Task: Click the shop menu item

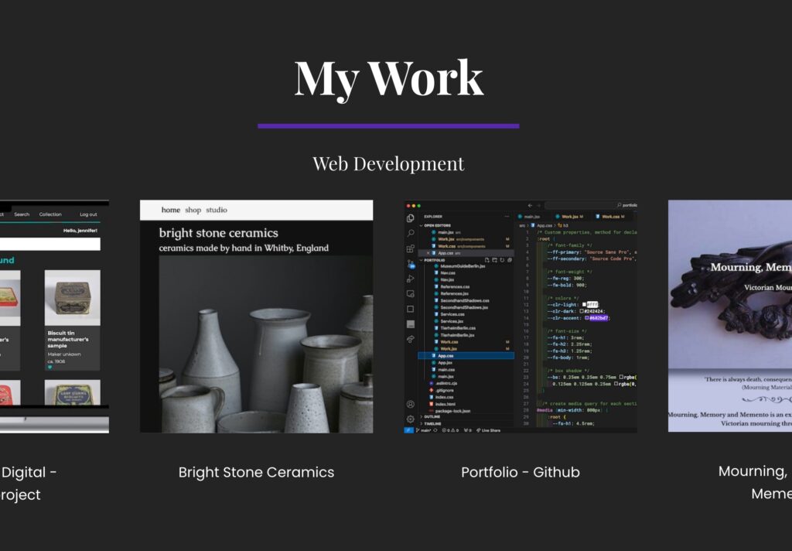Action: tap(193, 210)
